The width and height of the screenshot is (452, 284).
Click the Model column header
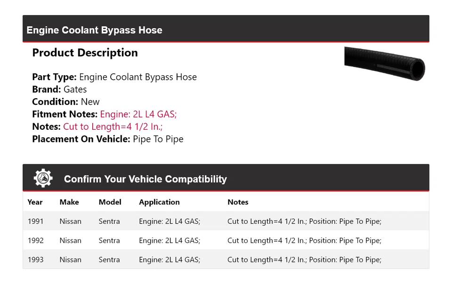click(110, 202)
